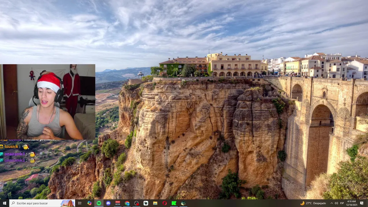Click chat username luusick
Image resolution: width=368 pixels, height=207 pixels.
click(11, 147)
